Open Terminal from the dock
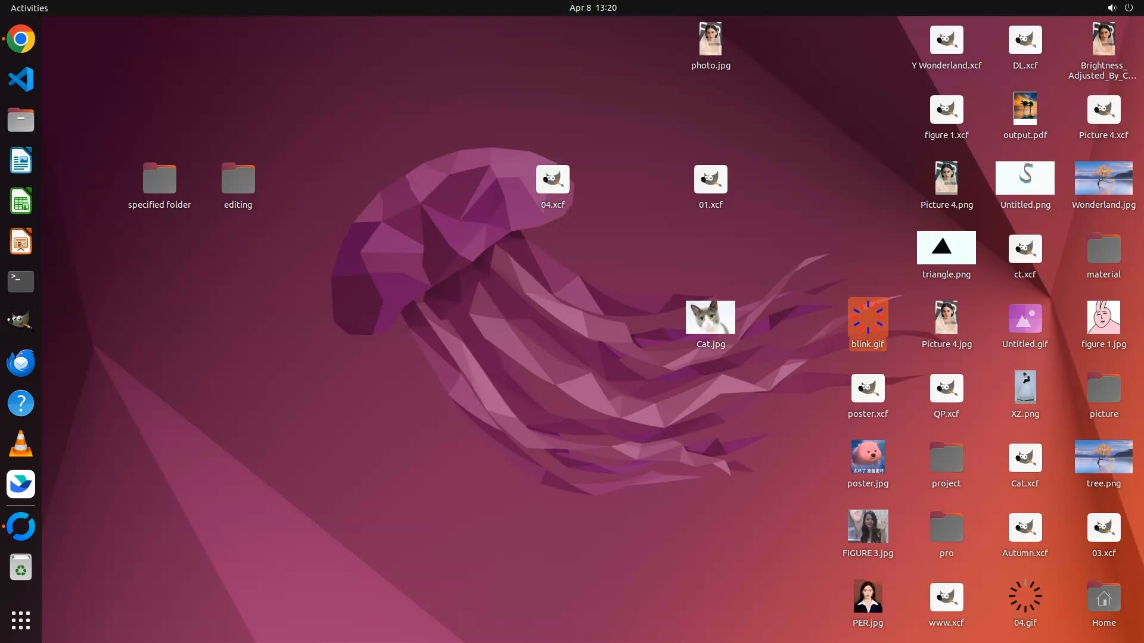1144x643 pixels. pos(21,282)
